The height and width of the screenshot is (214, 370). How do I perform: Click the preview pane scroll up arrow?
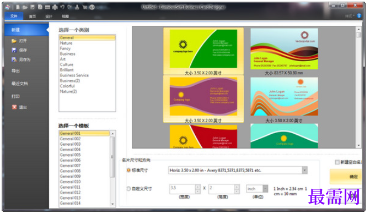(358, 29)
